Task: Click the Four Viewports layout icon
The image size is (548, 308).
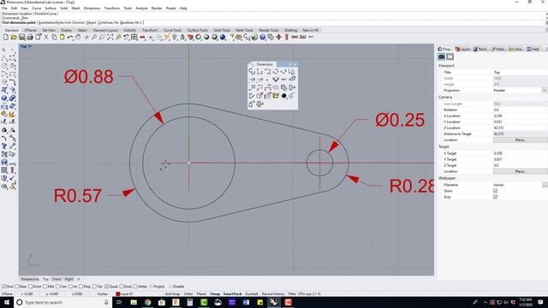Action: point(134,37)
